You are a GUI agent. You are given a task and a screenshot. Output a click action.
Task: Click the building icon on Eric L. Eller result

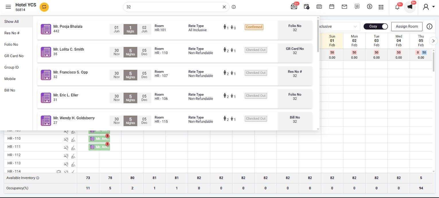point(46,98)
